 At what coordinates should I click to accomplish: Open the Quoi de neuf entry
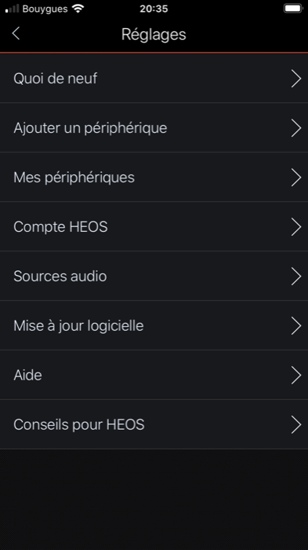click(154, 79)
